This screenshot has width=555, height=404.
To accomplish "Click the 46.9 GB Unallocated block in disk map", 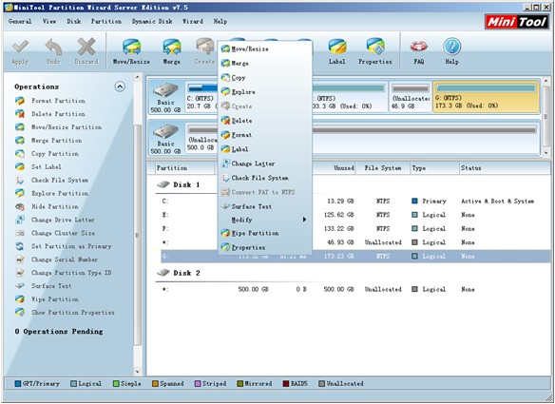I will pos(411,97).
